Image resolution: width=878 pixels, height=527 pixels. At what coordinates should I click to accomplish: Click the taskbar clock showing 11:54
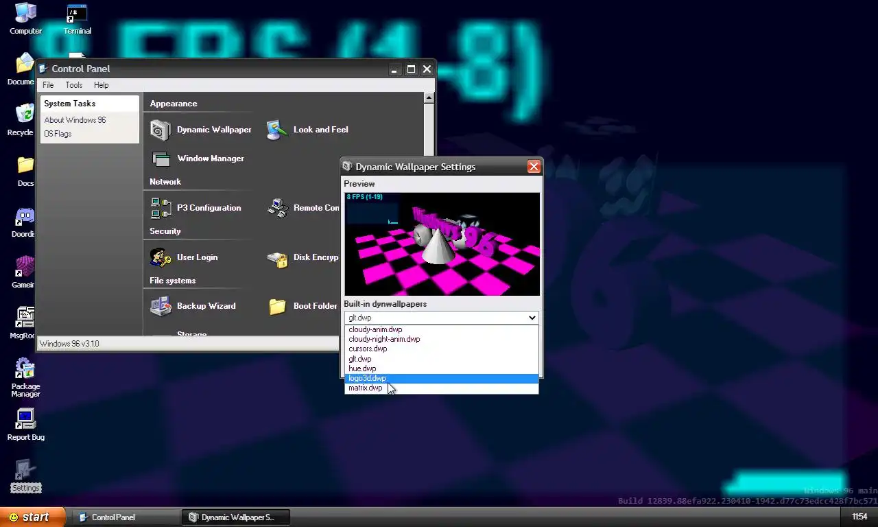[x=859, y=517]
